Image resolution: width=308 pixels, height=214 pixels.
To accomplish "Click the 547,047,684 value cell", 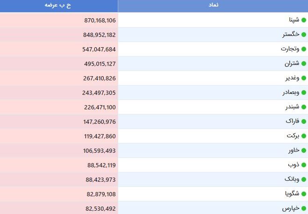I will tap(59, 49).
